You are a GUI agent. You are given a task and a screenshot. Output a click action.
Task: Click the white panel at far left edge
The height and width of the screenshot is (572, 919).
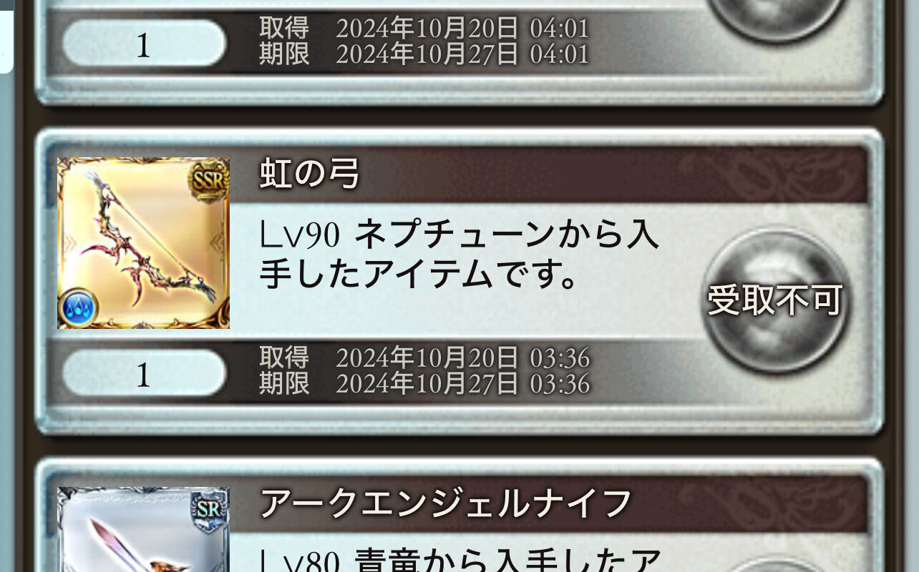point(6,36)
